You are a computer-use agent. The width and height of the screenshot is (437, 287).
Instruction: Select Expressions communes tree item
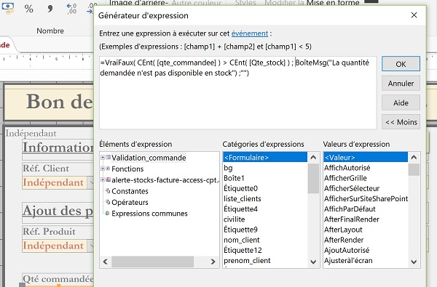(x=149, y=214)
